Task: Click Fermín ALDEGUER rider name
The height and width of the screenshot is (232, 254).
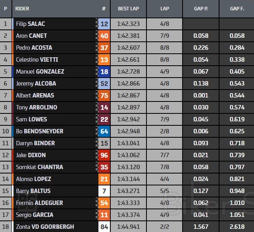Action: pos(39,203)
